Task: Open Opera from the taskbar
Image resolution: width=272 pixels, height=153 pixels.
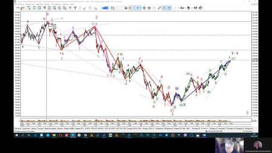Action: point(60,135)
